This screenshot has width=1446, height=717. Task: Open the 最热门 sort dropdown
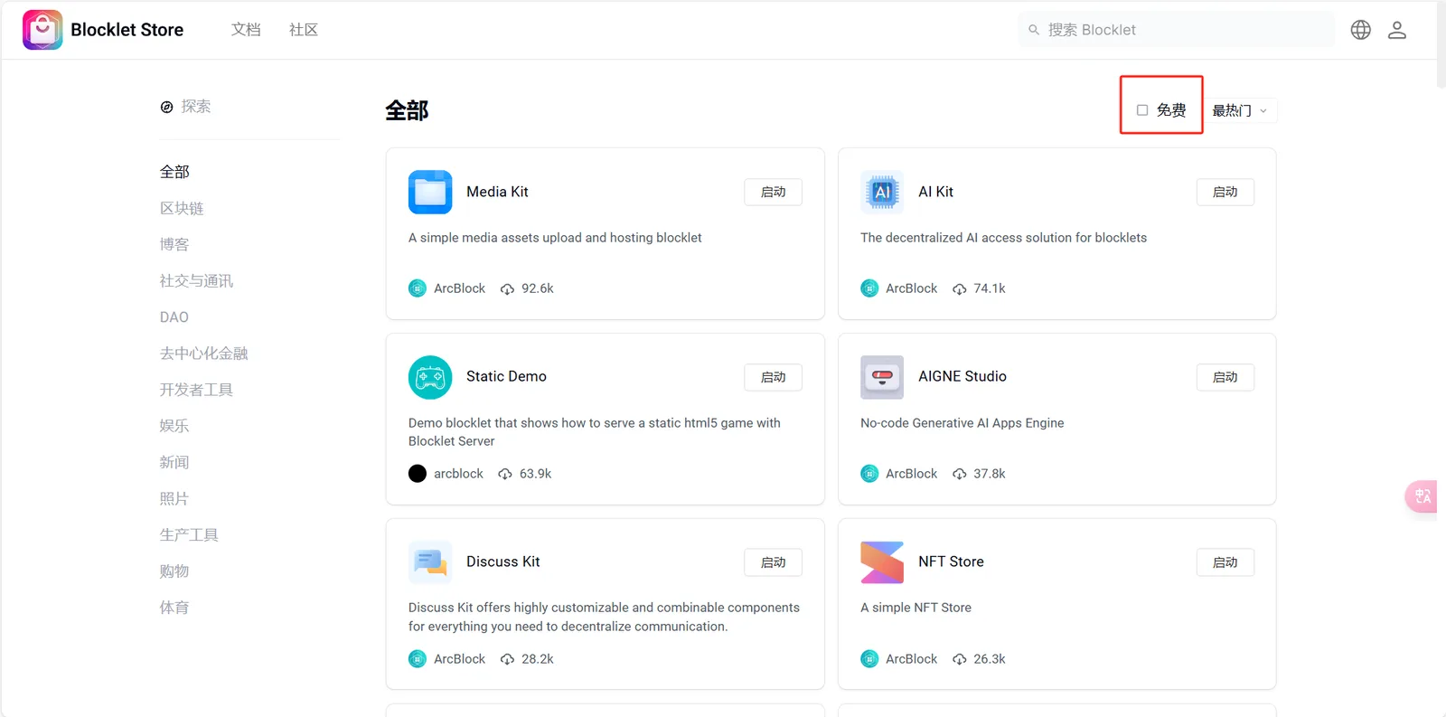point(1240,110)
